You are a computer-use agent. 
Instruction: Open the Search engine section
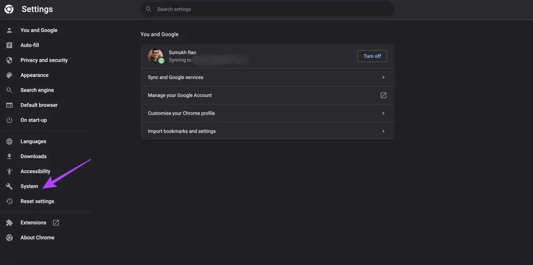[37, 90]
